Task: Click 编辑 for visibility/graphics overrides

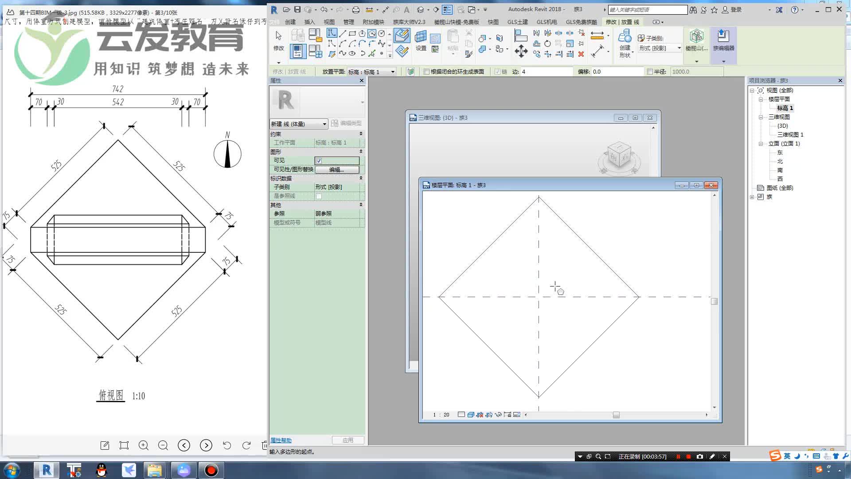Action: tap(337, 169)
